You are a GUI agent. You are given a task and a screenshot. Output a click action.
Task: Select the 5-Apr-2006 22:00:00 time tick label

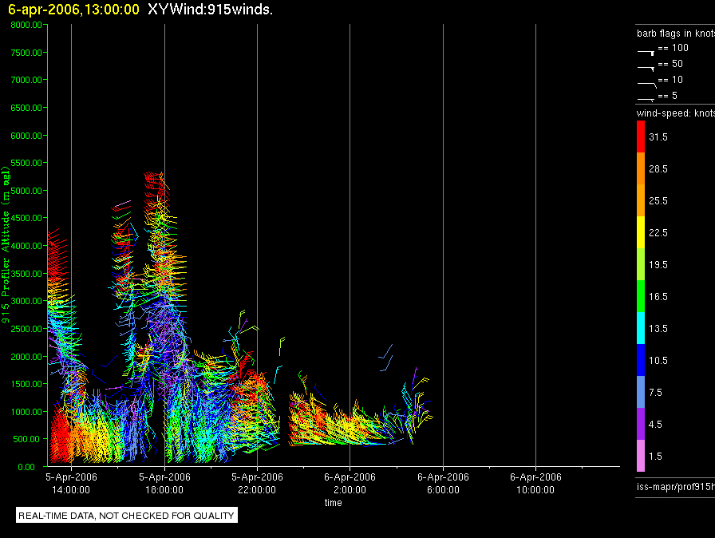[x=257, y=483]
